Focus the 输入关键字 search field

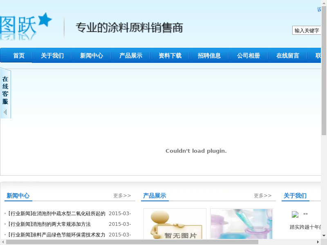pos(307,30)
